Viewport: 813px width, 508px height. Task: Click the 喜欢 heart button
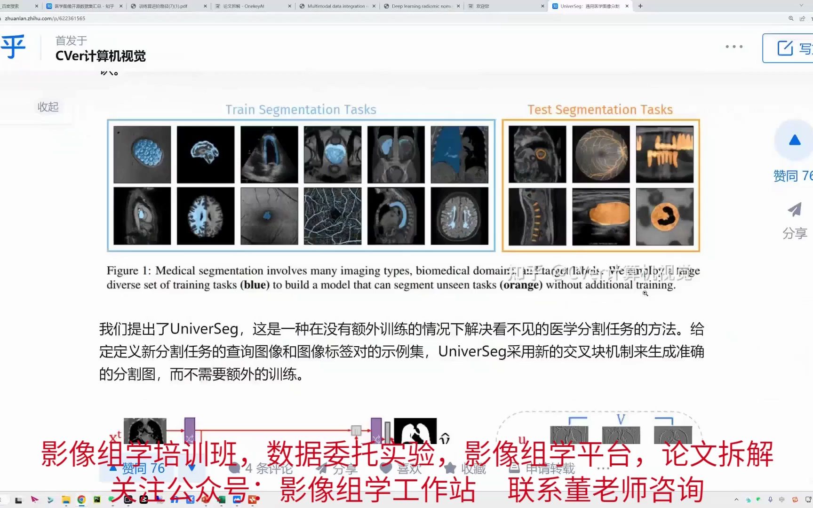coord(401,468)
